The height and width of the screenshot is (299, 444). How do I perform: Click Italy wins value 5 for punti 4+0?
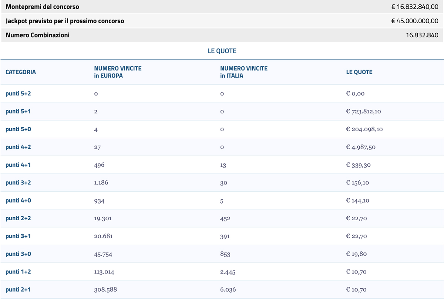pyautogui.click(x=222, y=201)
